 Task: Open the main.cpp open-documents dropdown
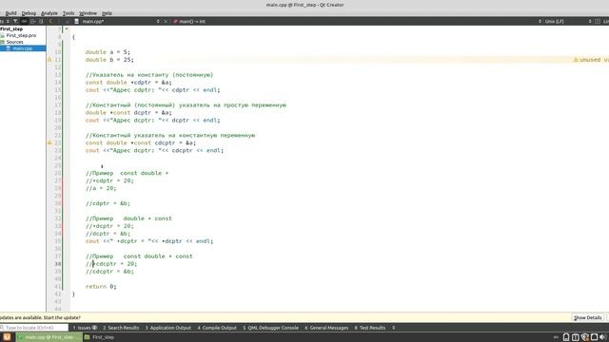coord(158,21)
